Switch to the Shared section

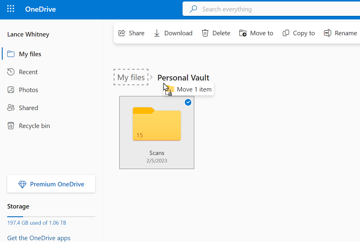click(x=28, y=108)
